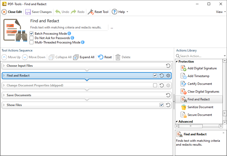The image size is (227, 156).
Task: Enable Multi-Threaded Processing Mode
Action: point(32,42)
